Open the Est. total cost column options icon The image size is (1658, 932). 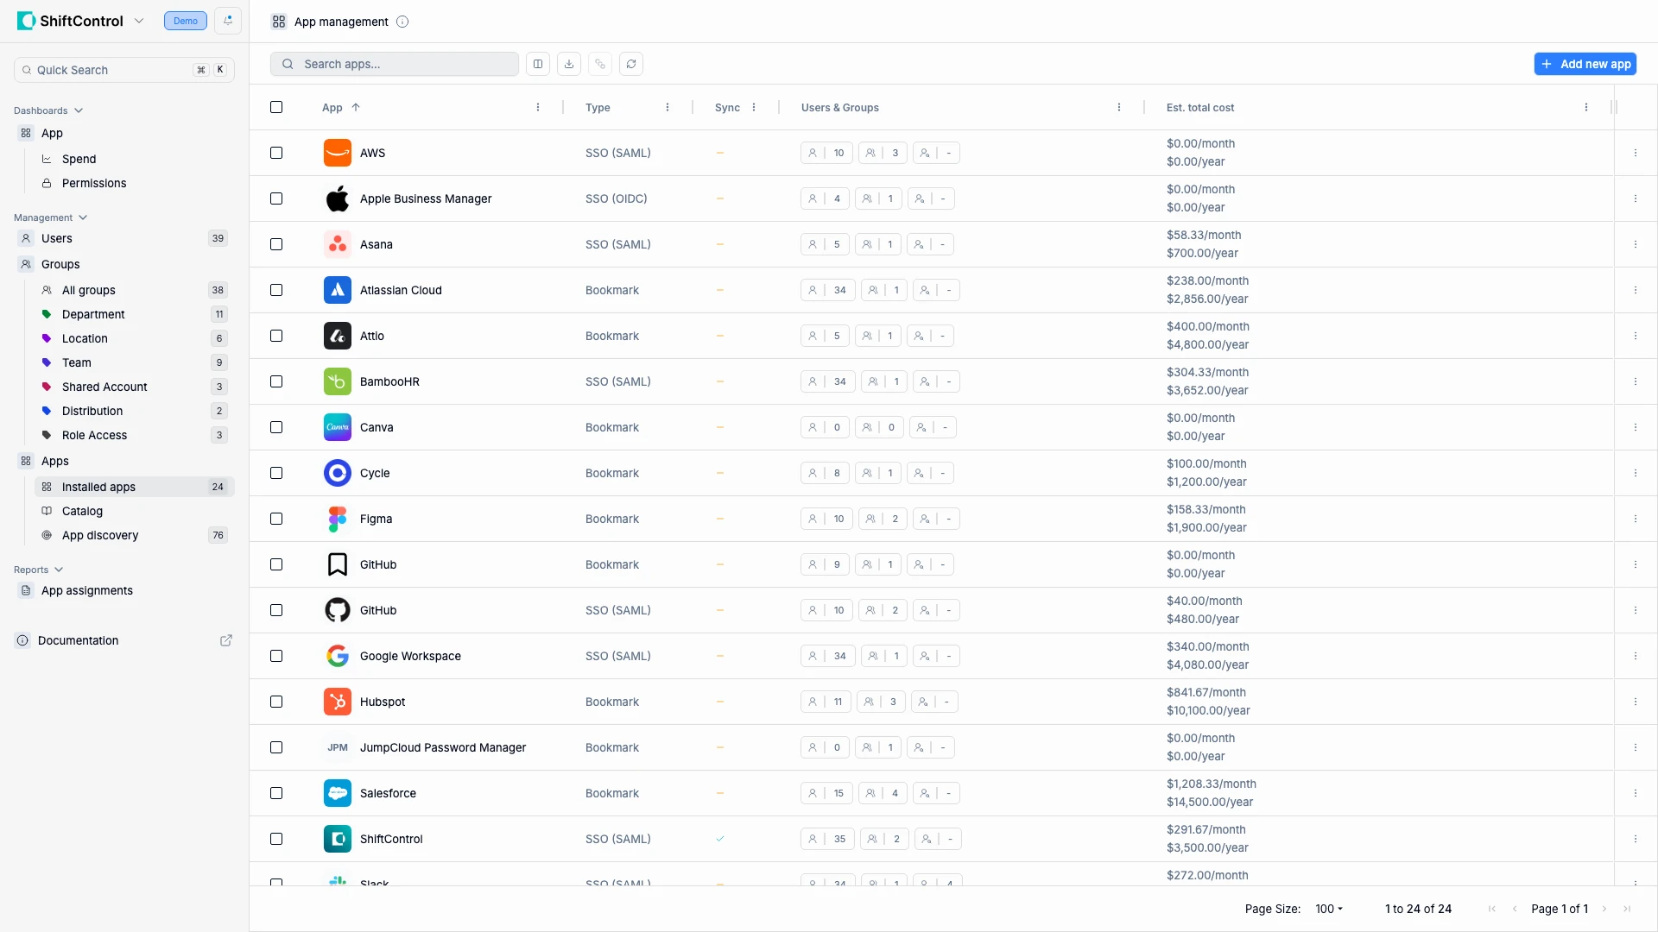1585,107
